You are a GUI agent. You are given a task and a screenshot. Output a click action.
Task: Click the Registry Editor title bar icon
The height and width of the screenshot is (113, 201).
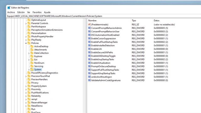coord(9,8)
